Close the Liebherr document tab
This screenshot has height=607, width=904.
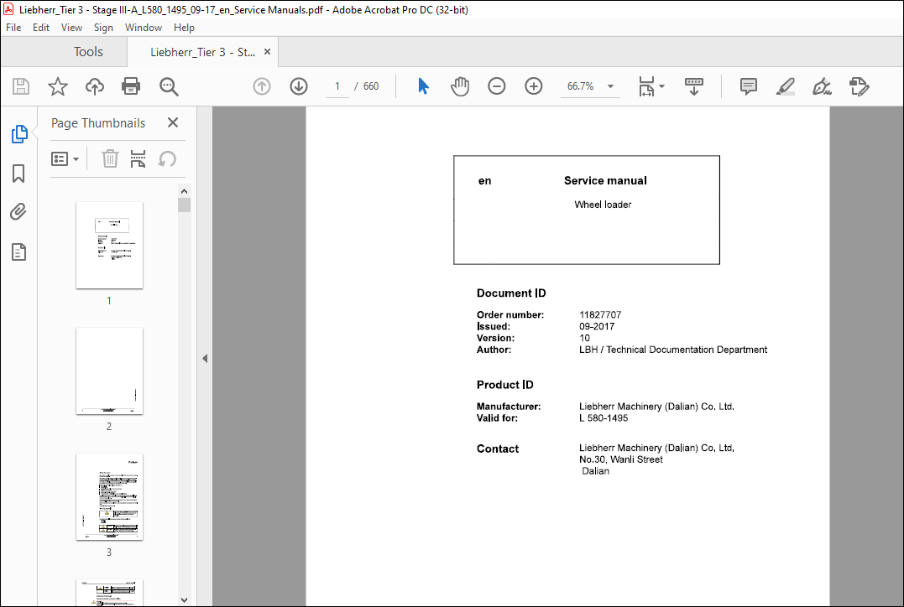click(x=267, y=52)
